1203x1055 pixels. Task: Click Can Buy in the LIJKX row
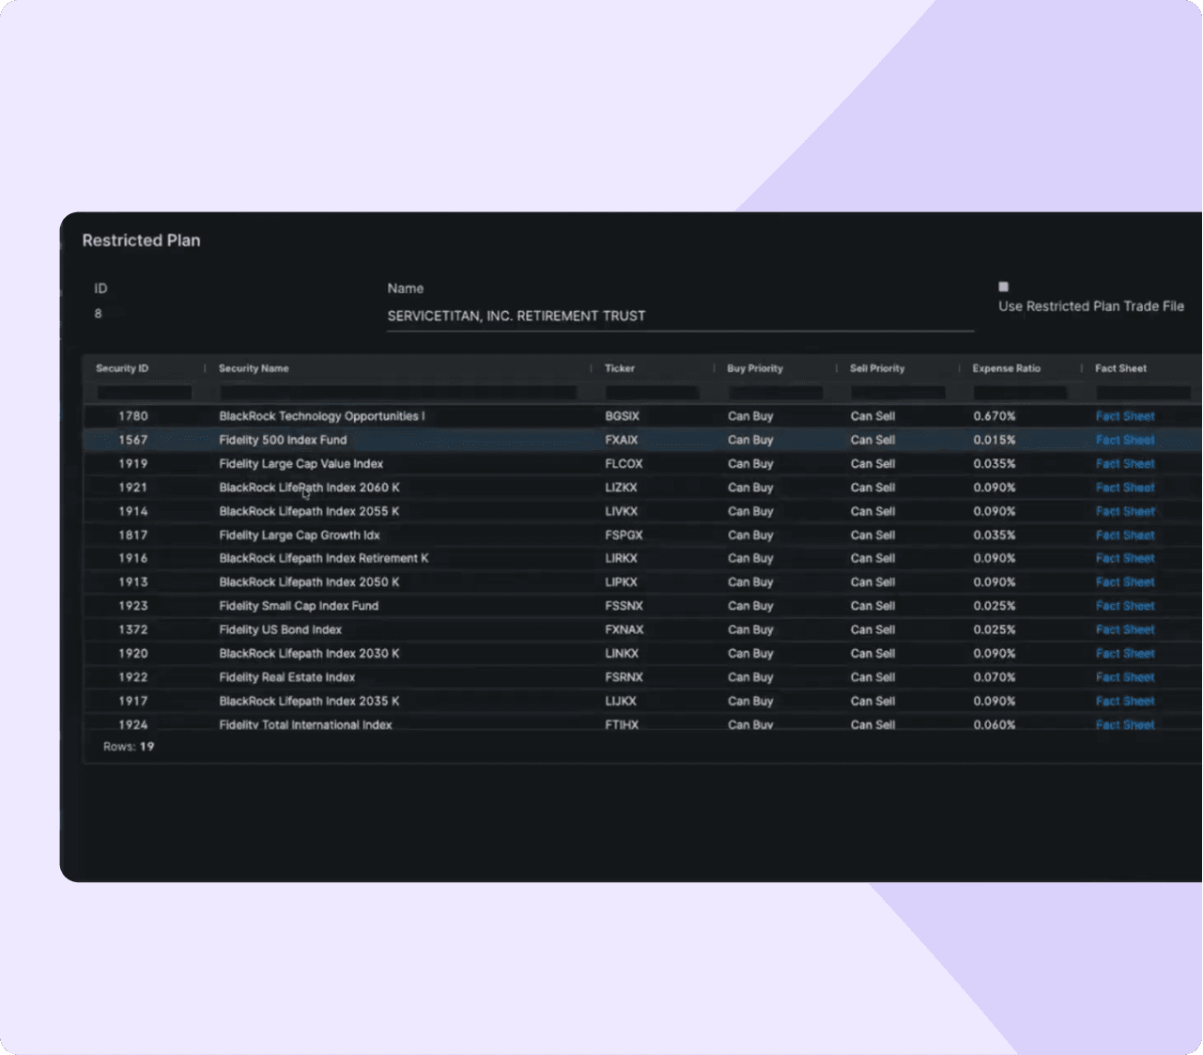coord(750,701)
